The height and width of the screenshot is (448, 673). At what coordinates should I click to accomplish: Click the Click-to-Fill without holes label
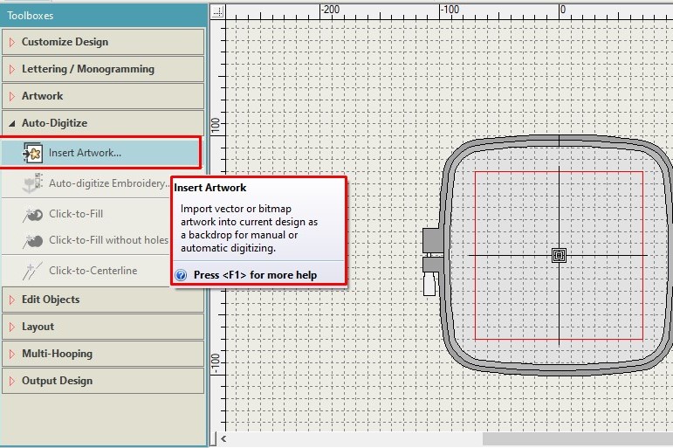(108, 240)
